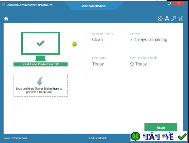
Task: Click Send Feedback link
Action: tap(97, 138)
